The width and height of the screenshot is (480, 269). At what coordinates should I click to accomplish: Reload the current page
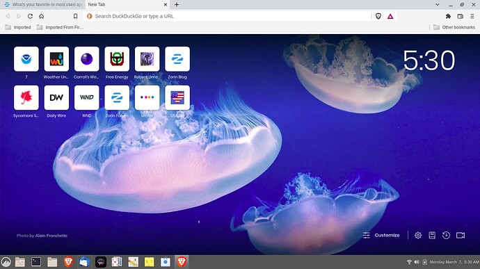pyautogui.click(x=30, y=16)
